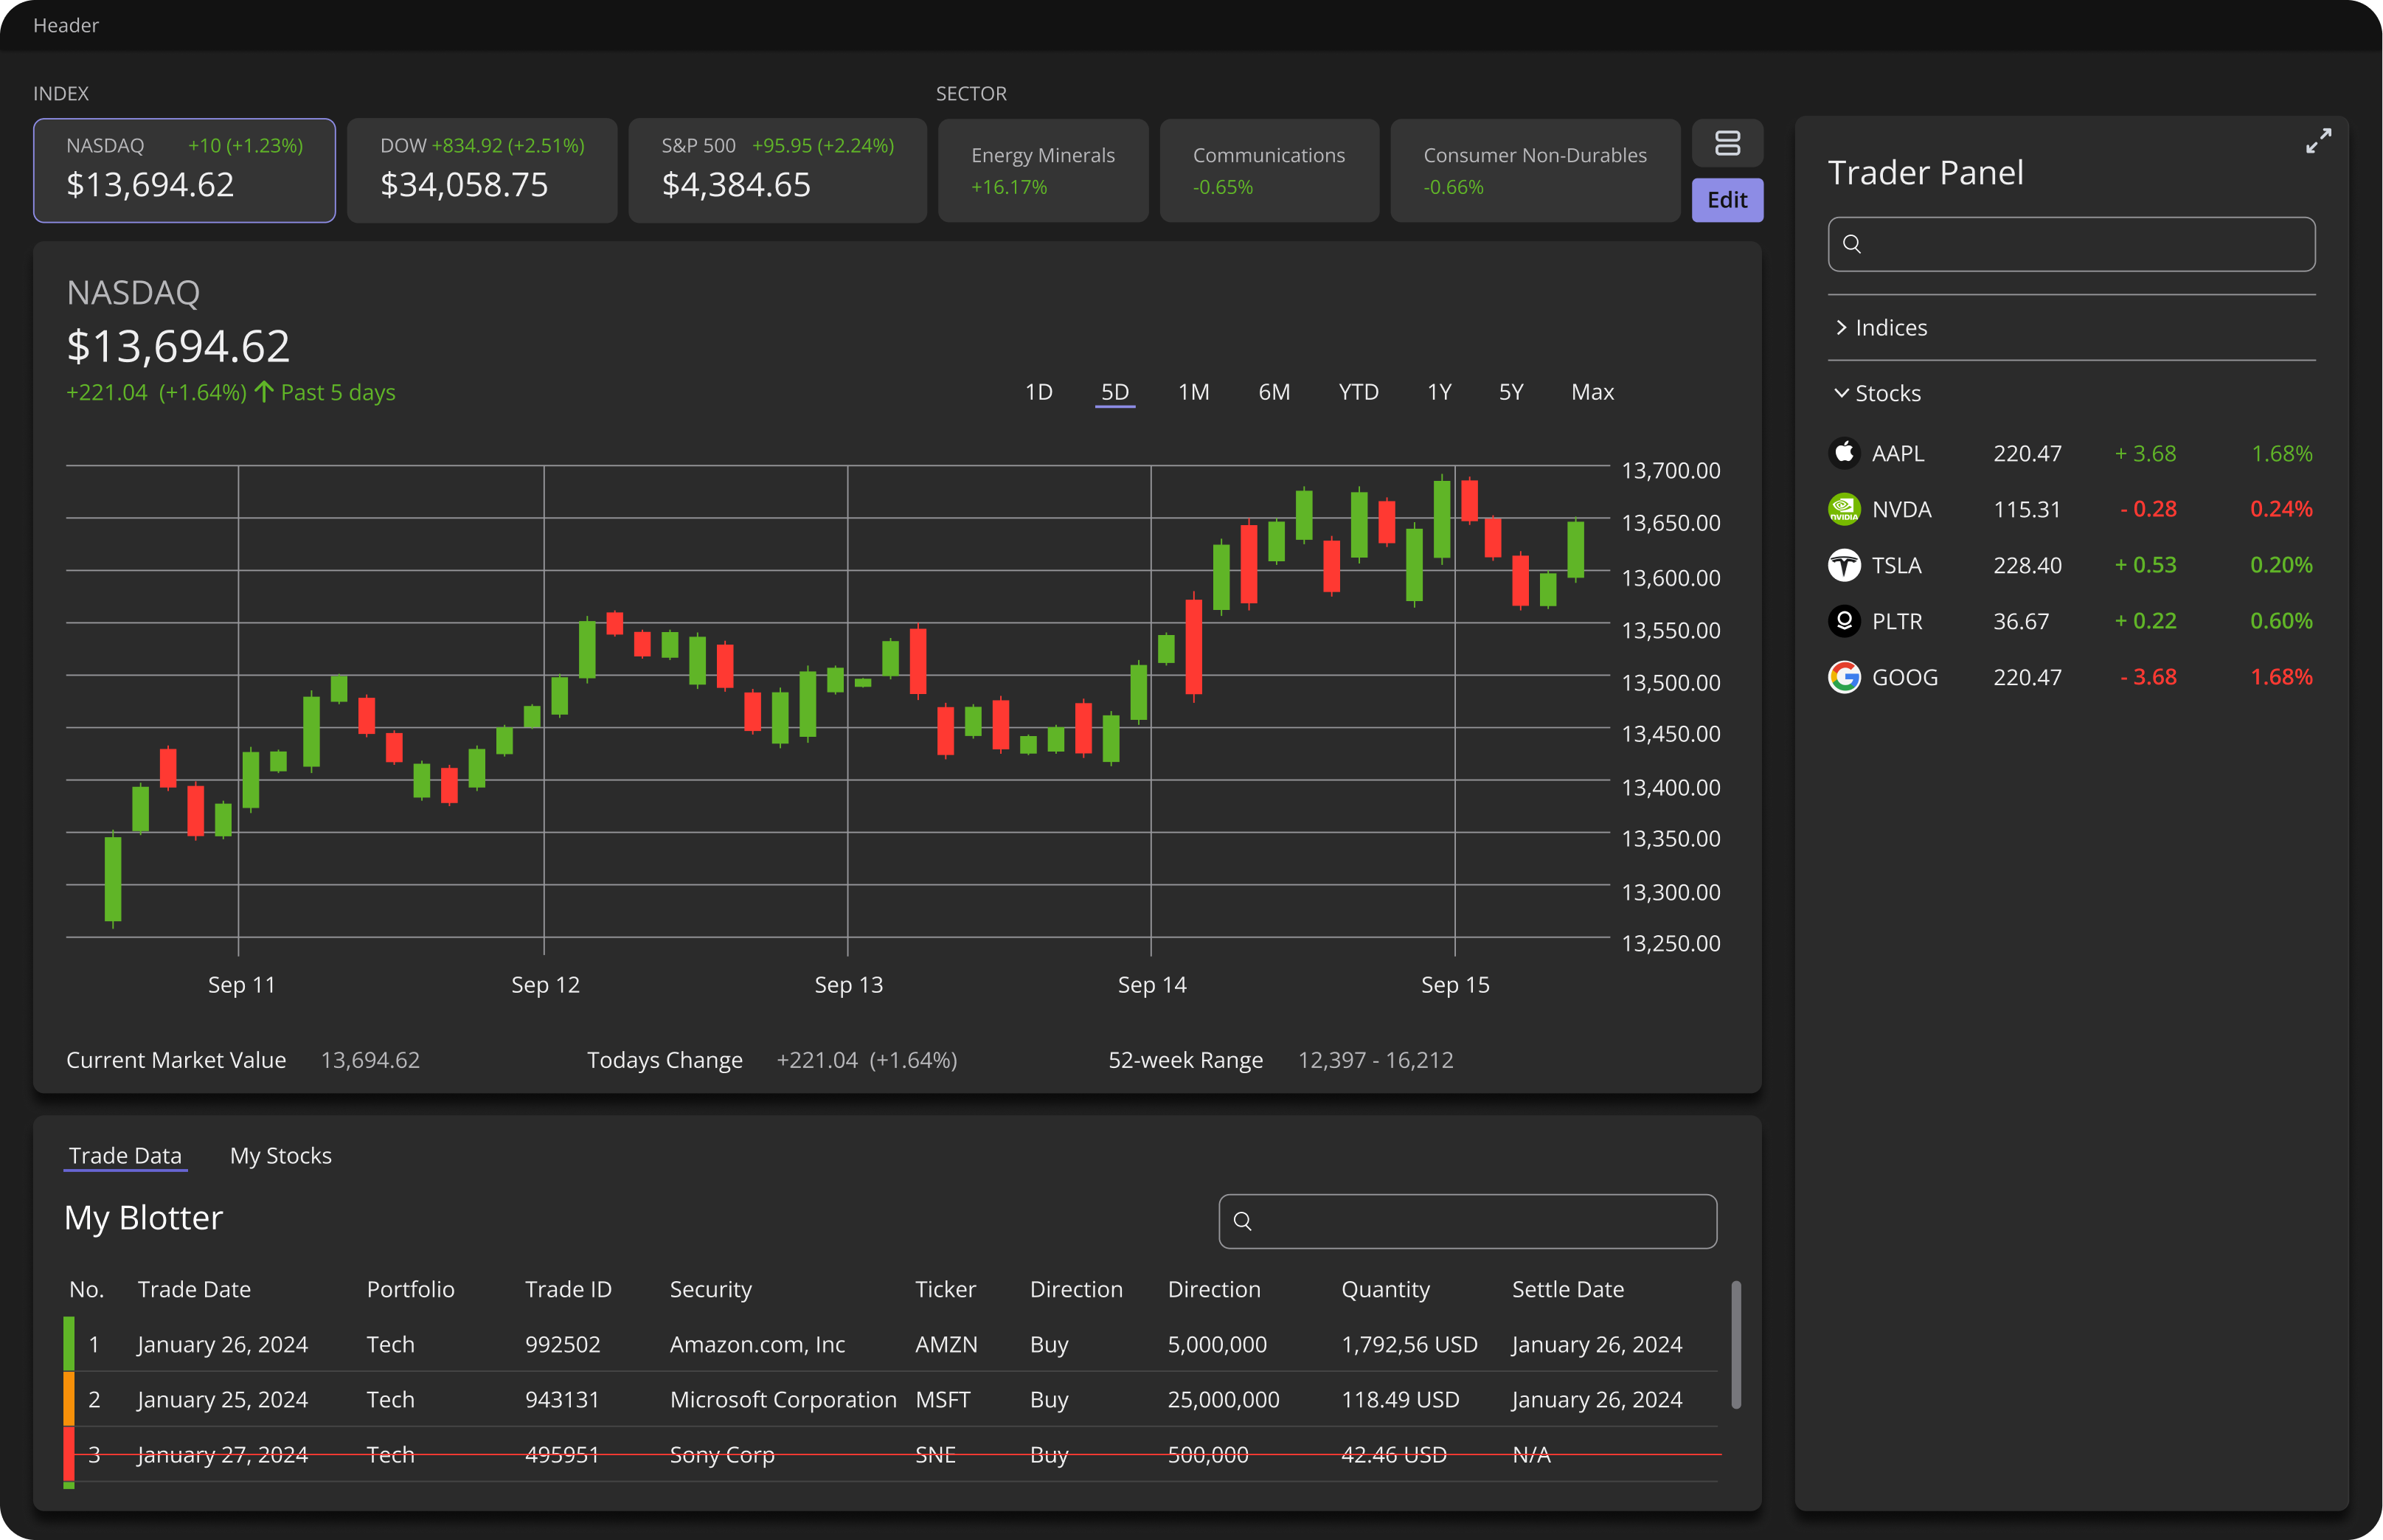This screenshot has width=2383, height=1540.
Task: Click the Quantity column header
Action: [x=1385, y=1289]
